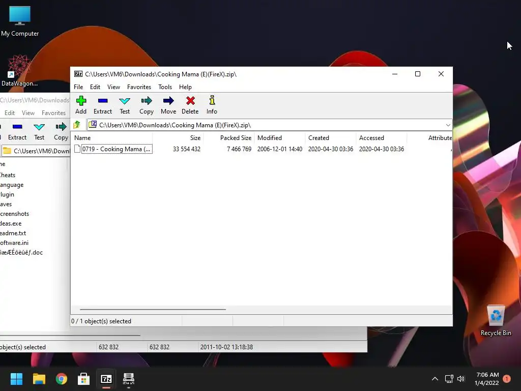
Task: Sort by the Packed Size column header
Action: pyautogui.click(x=229, y=137)
